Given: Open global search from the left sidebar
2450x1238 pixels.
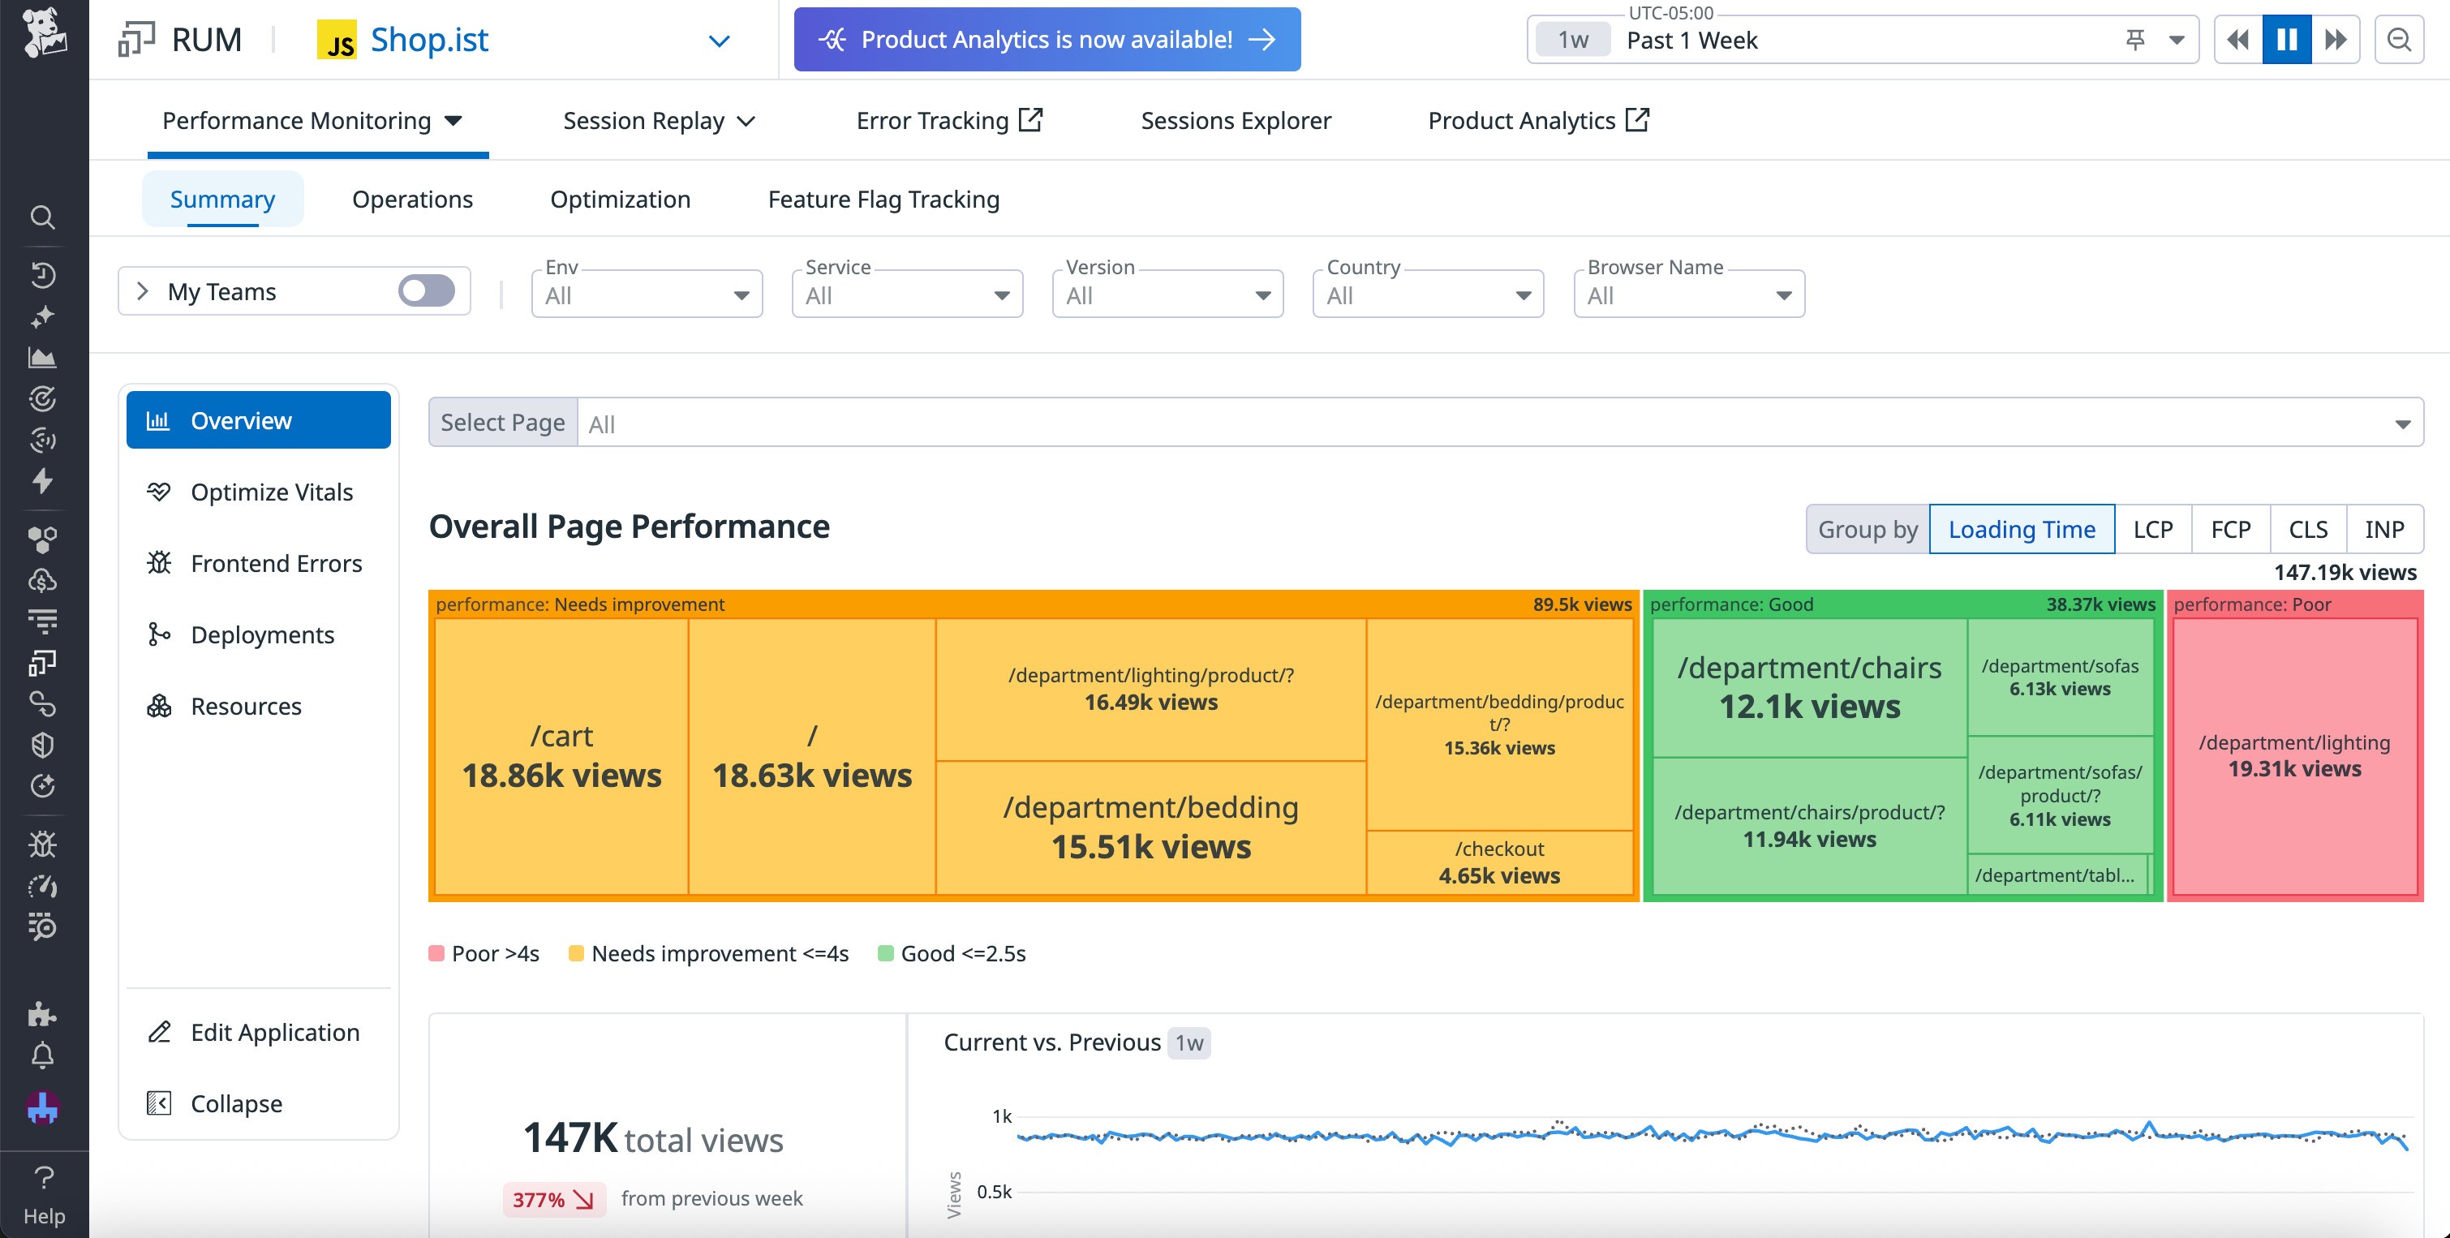Looking at the screenshot, I should click(43, 217).
